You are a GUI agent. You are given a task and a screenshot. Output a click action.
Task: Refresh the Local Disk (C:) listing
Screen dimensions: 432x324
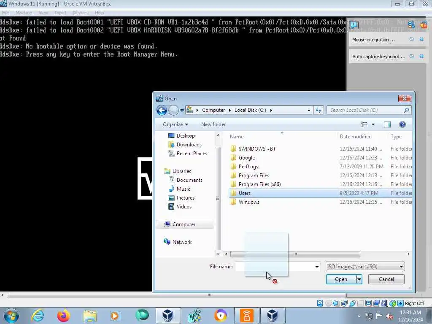pos(319,110)
